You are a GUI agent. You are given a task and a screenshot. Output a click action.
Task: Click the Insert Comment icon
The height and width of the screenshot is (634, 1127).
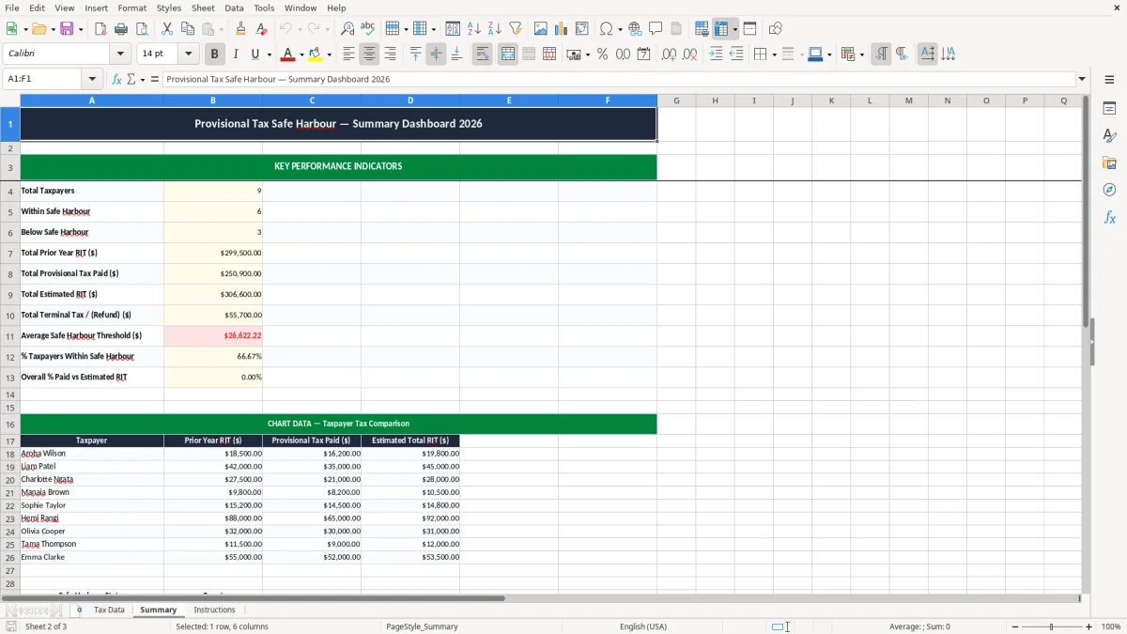pyautogui.click(x=656, y=29)
